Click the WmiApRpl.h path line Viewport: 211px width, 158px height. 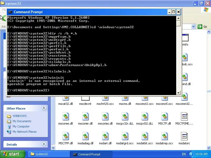point(57,65)
